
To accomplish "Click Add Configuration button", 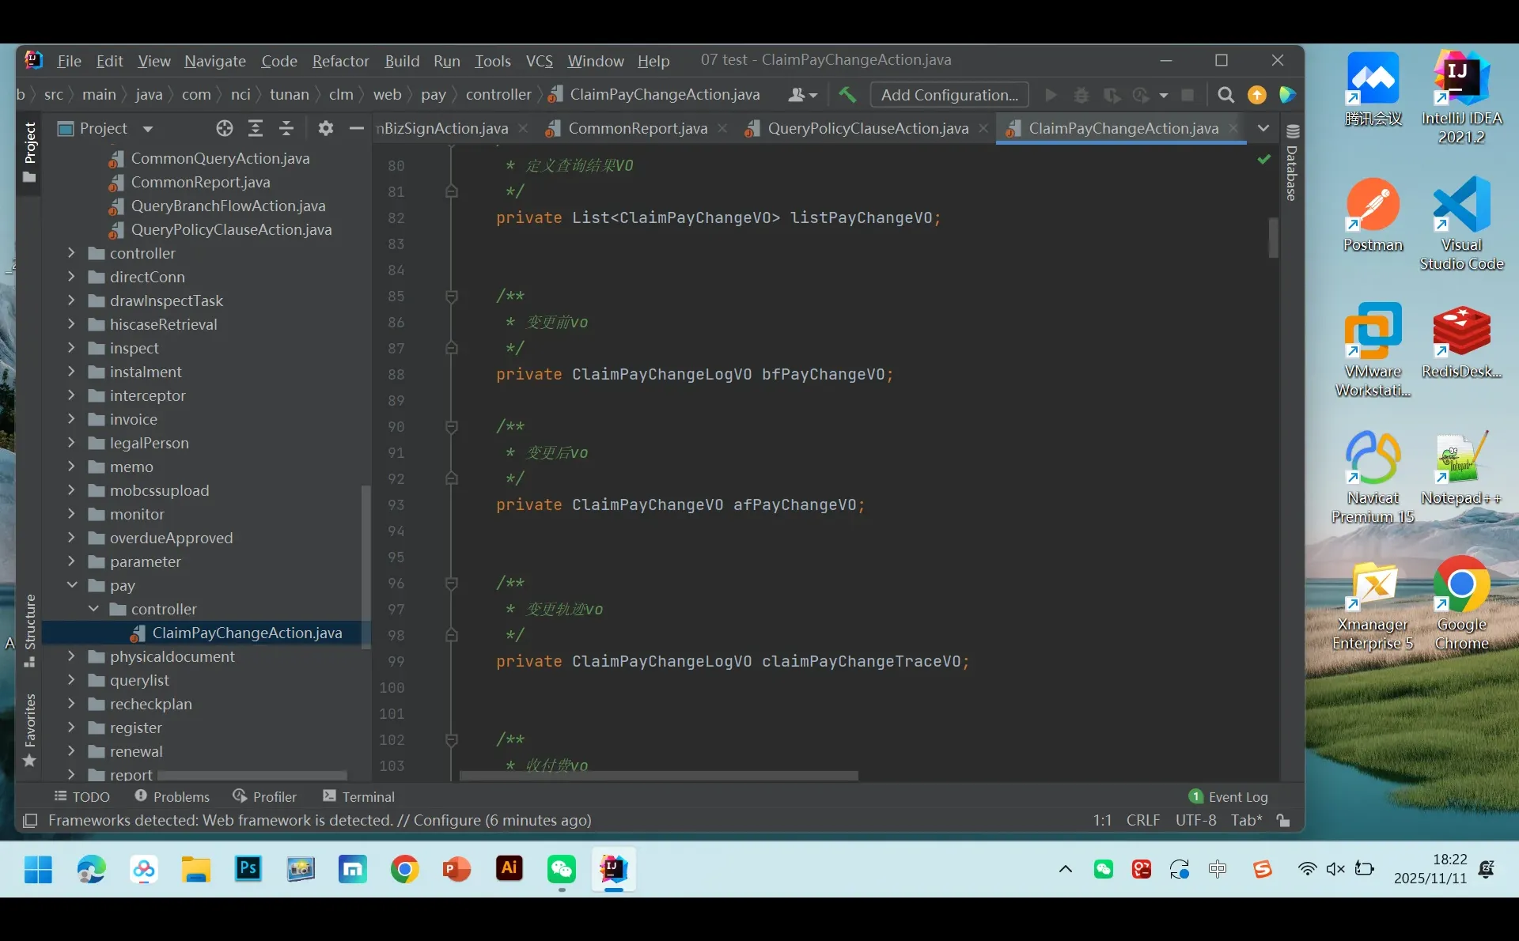I will (x=949, y=95).
